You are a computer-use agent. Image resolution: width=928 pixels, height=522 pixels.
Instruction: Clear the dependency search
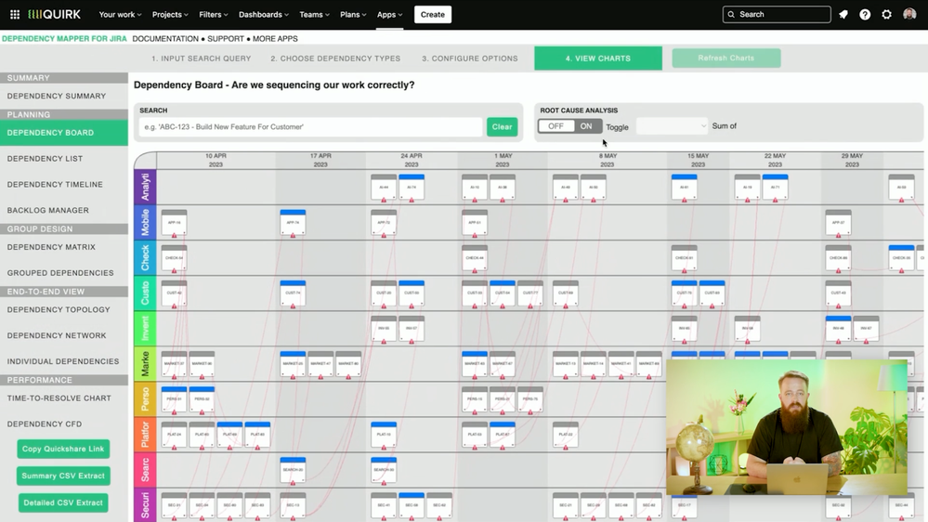click(502, 126)
